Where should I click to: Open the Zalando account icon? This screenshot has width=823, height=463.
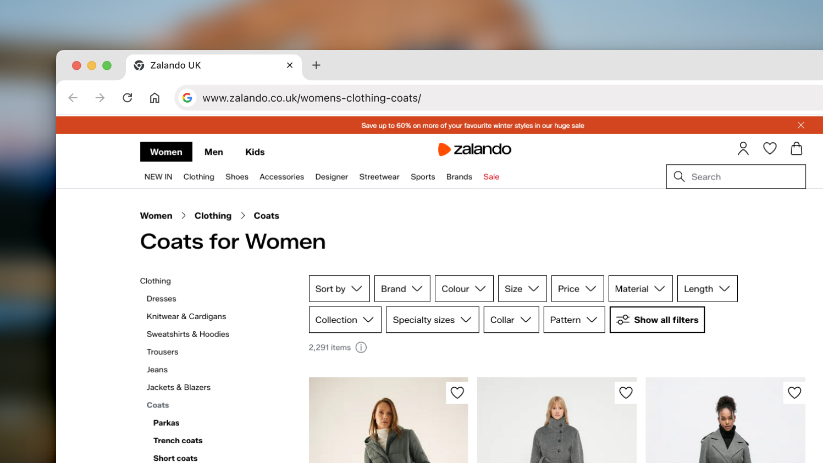click(743, 148)
